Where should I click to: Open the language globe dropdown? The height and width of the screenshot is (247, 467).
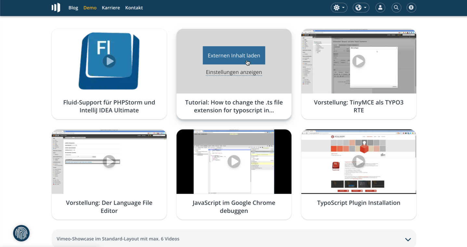coord(361,7)
